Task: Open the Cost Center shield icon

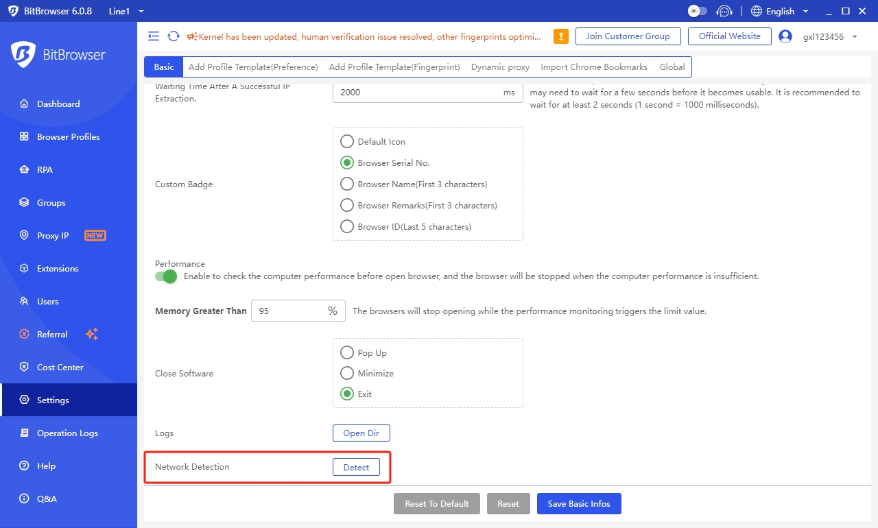Action: pos(24,368)
